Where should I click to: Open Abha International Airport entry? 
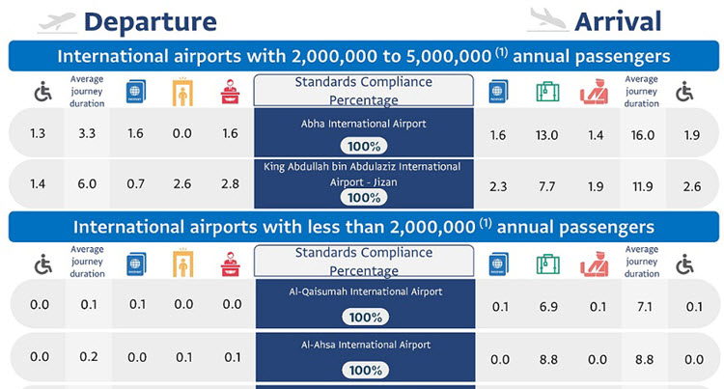(364, 124)
